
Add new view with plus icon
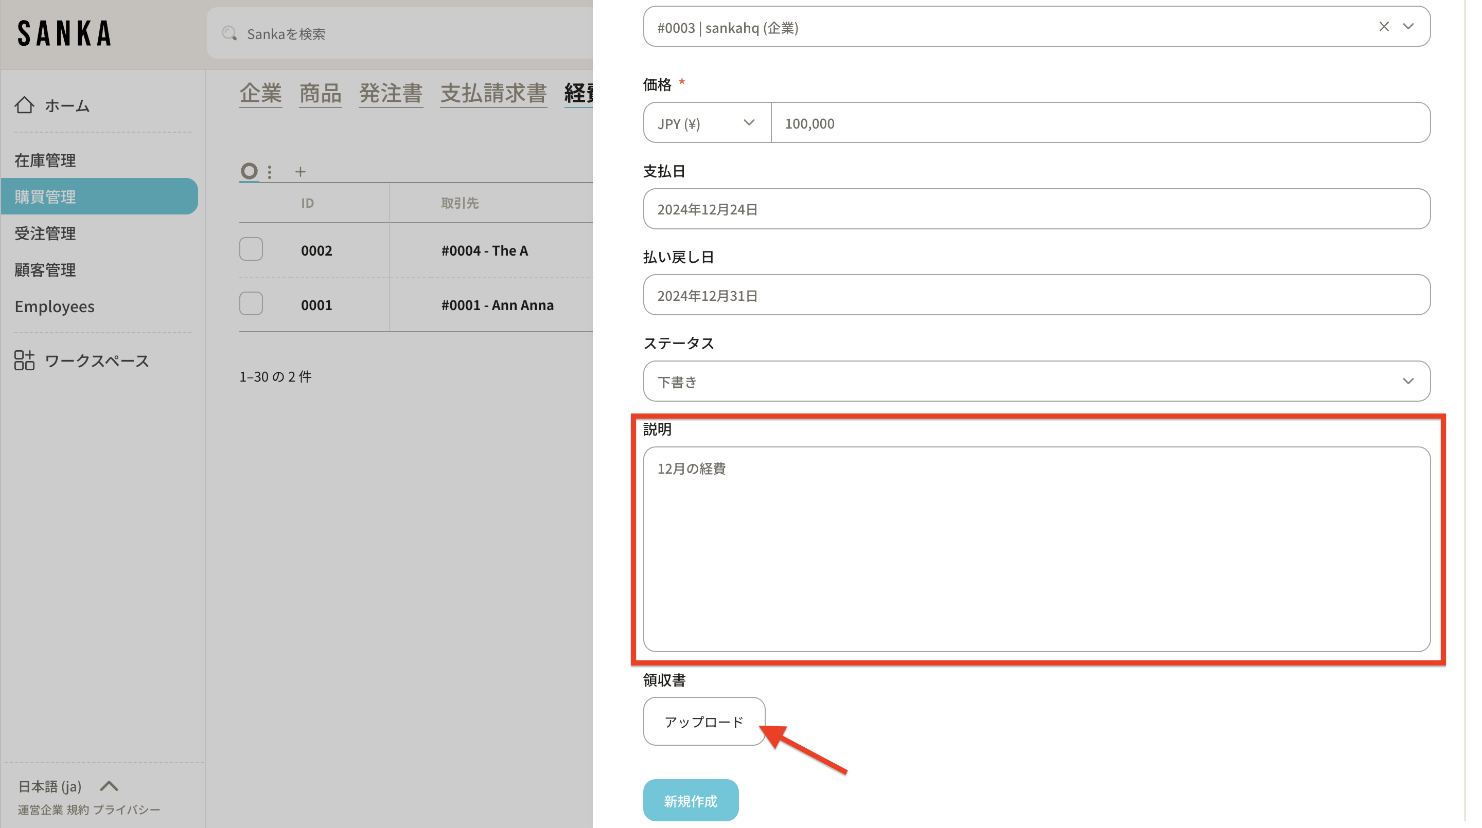pyautogui.click(x=301, y=171)
